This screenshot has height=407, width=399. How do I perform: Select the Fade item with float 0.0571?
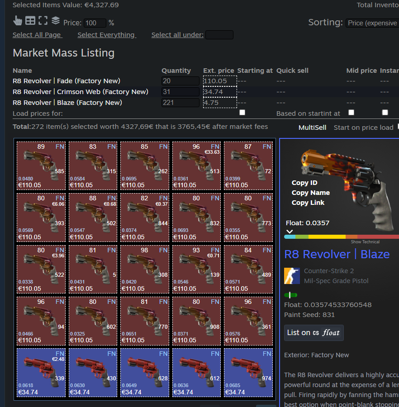click(248, 270)
